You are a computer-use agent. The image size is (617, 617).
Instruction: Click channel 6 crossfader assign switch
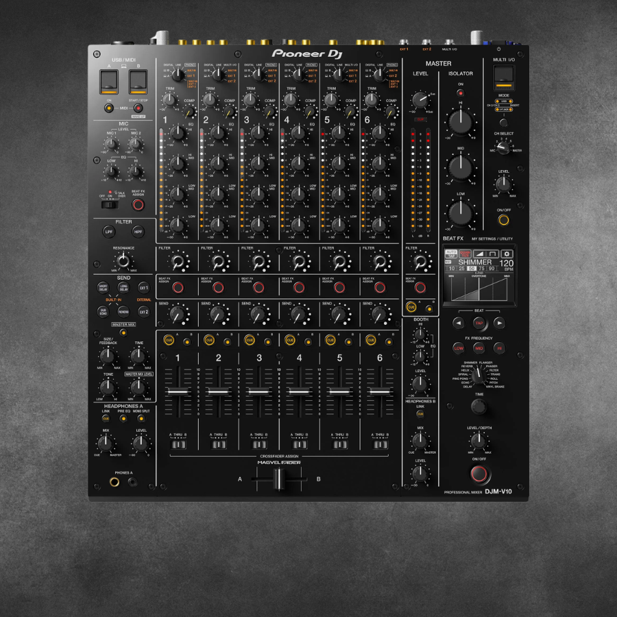380,445
